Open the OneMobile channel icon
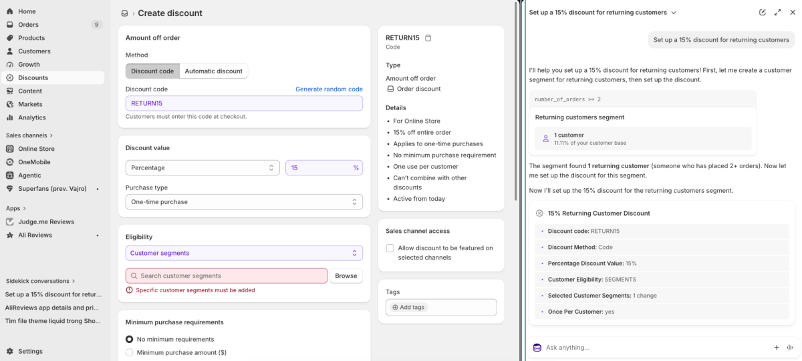 [x=10, y=162]
